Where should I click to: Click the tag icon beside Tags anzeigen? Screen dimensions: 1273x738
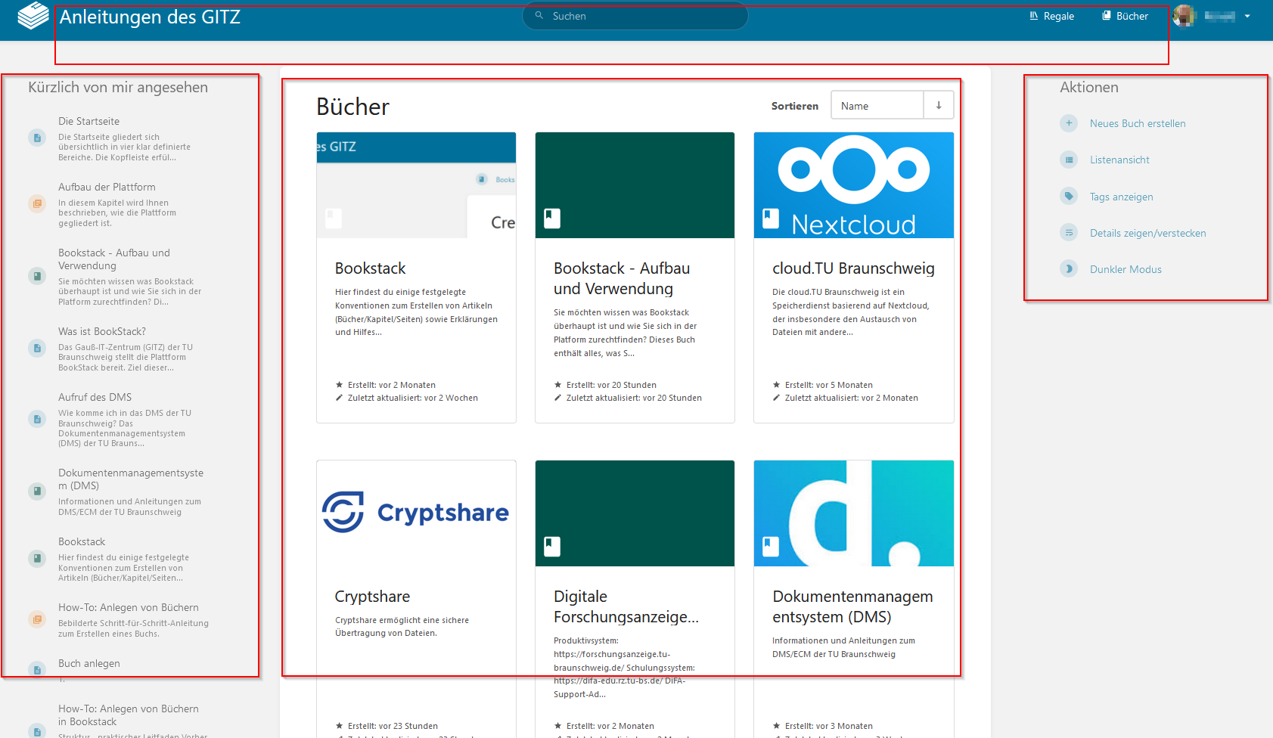tap(1068, 197)
